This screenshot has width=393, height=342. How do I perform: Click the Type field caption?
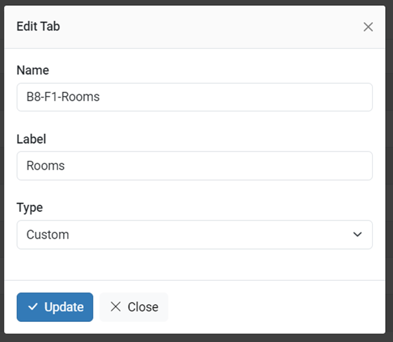pos(30,208)
